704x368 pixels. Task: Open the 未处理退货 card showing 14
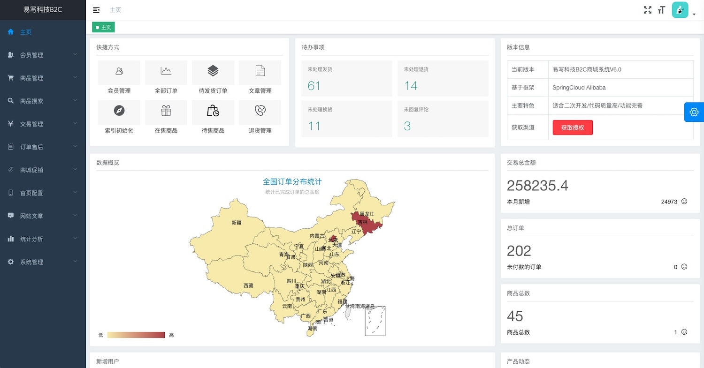coord(443,78)
